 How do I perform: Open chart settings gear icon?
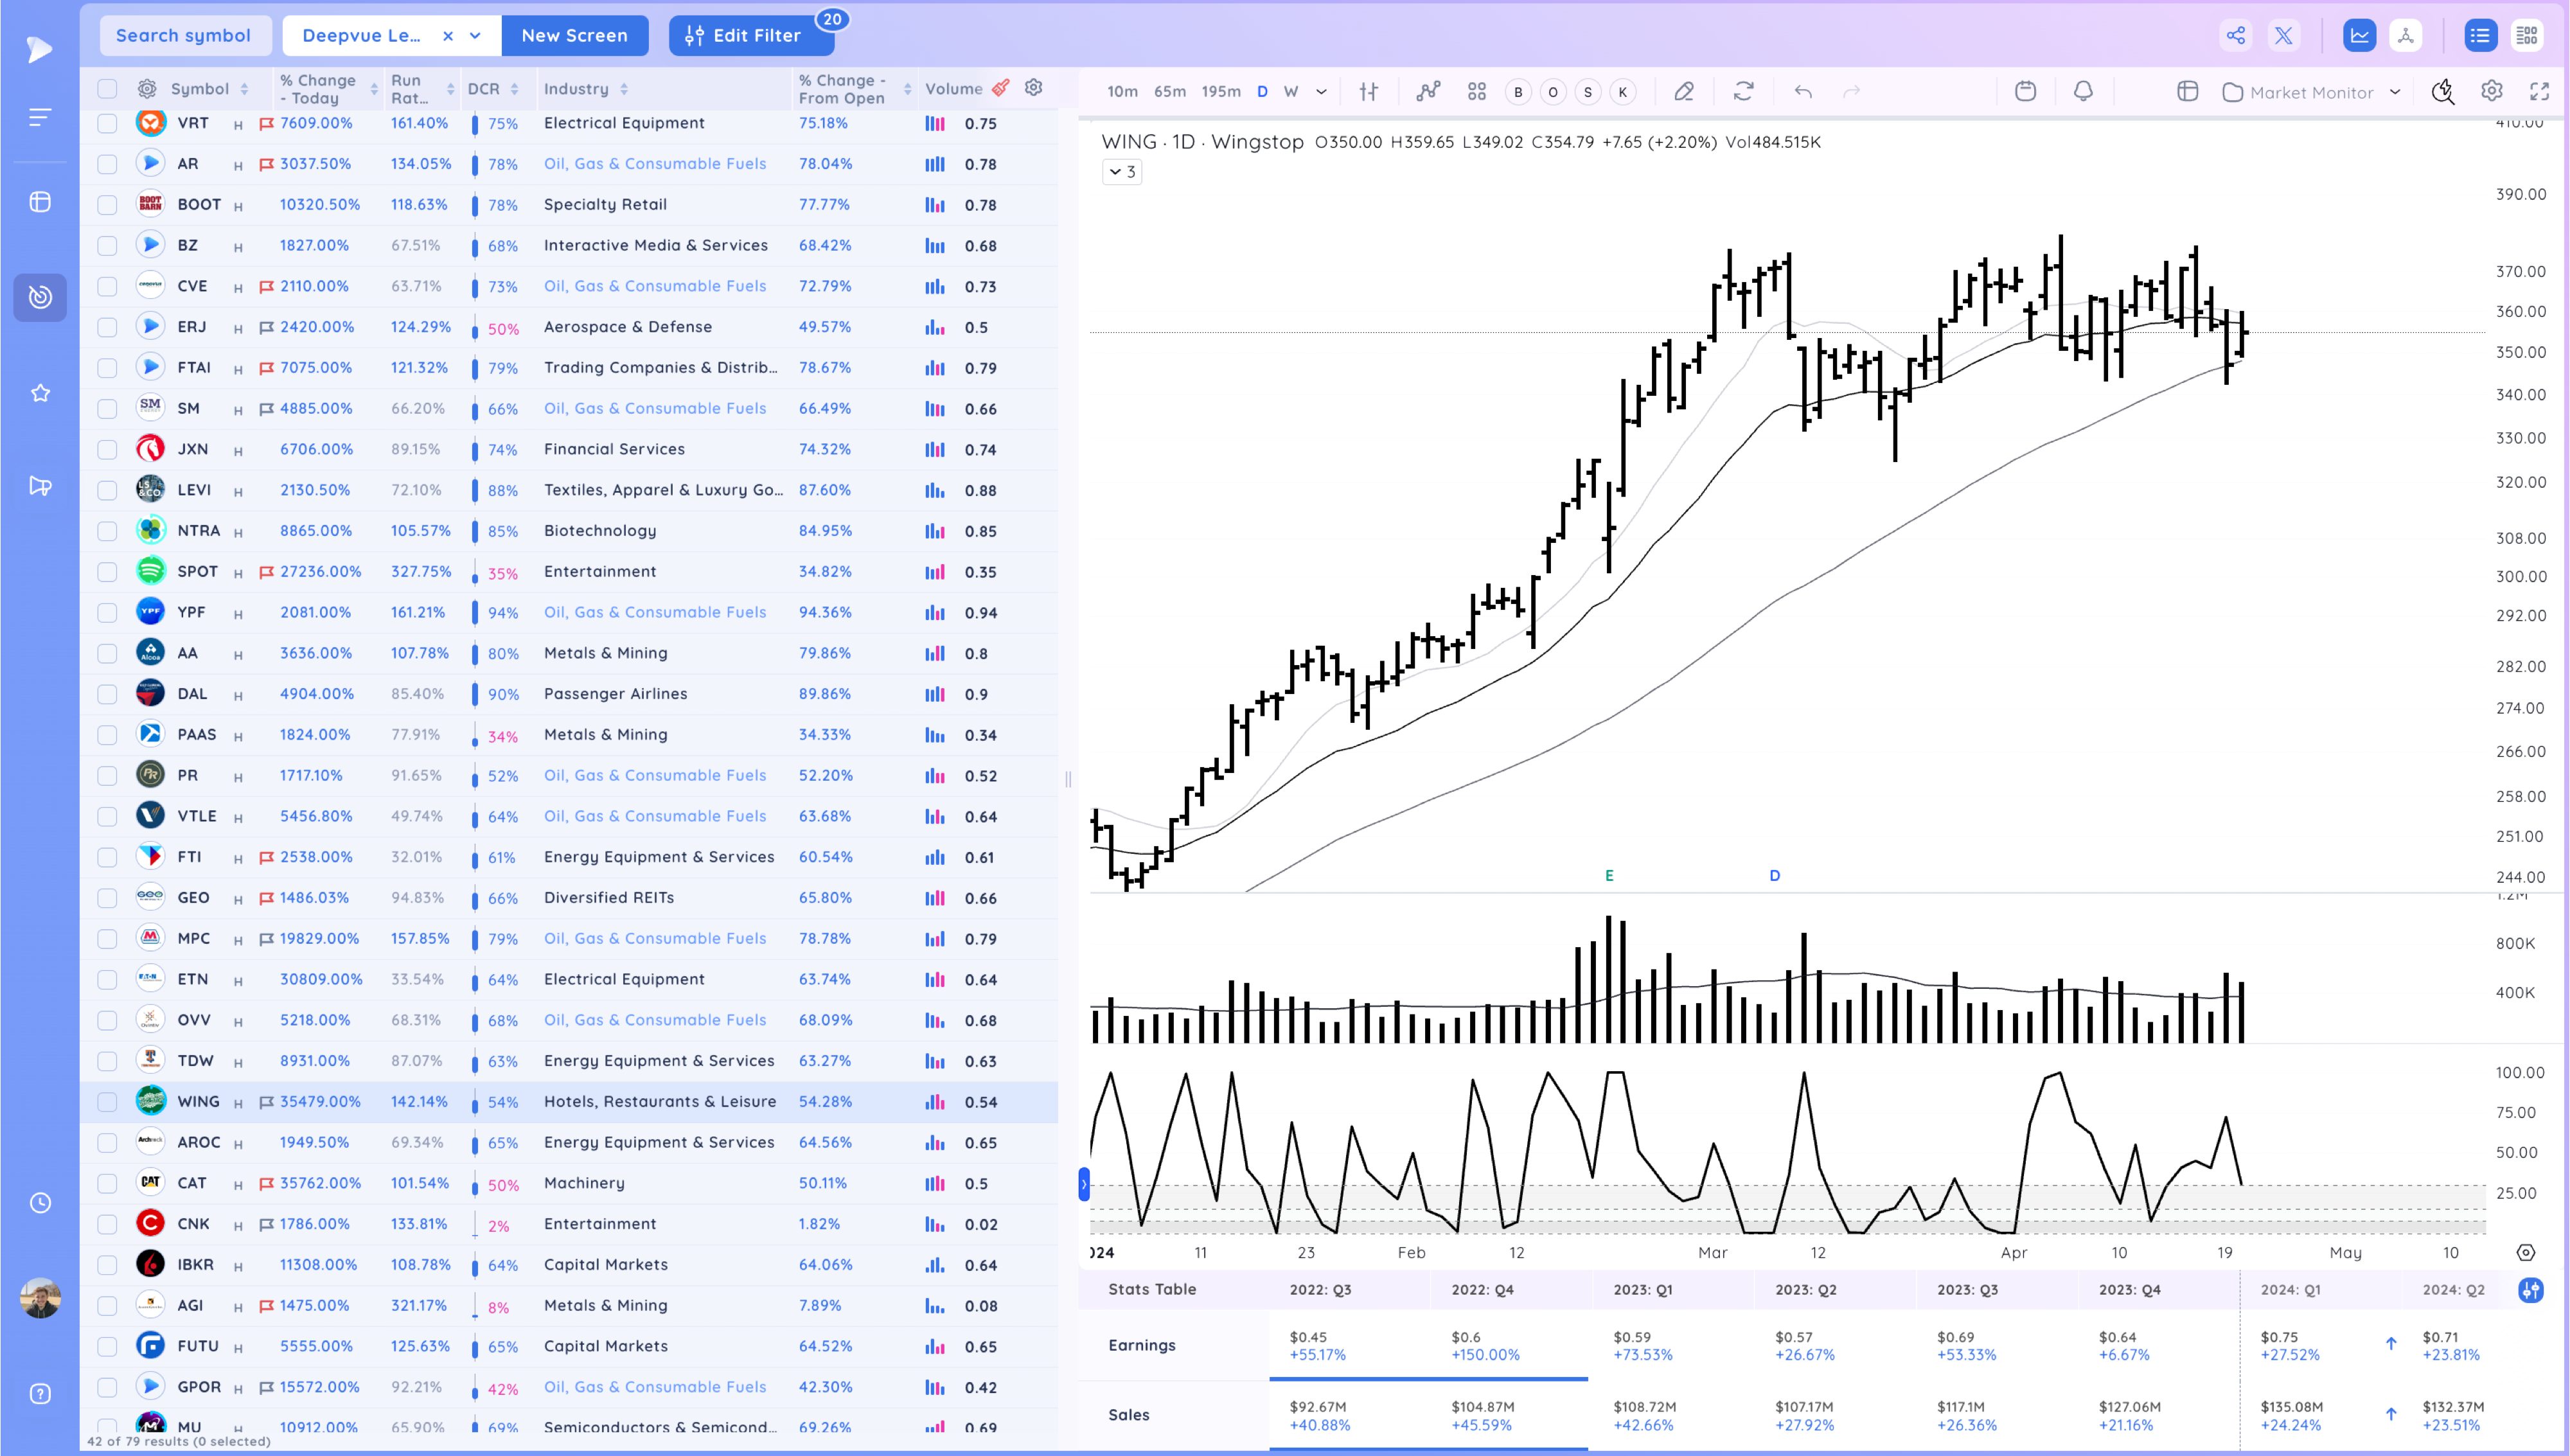click(2492, 91)
